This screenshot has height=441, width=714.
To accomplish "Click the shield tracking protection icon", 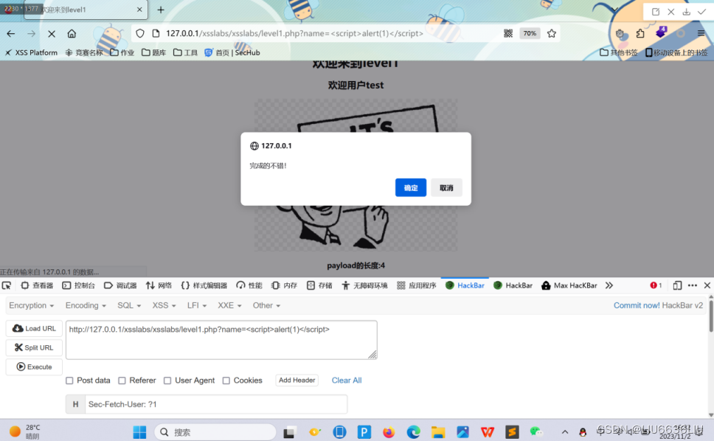I will click(x=140, y=33).
